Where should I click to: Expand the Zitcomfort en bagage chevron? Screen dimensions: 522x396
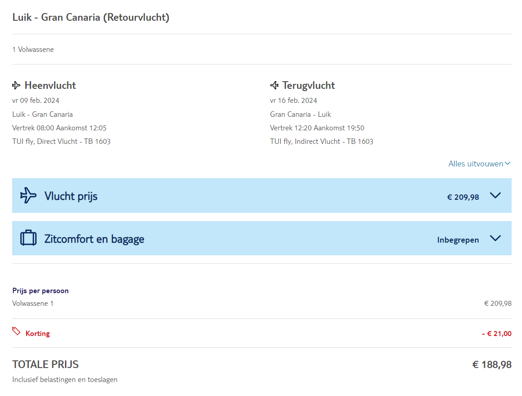point(495,238)
